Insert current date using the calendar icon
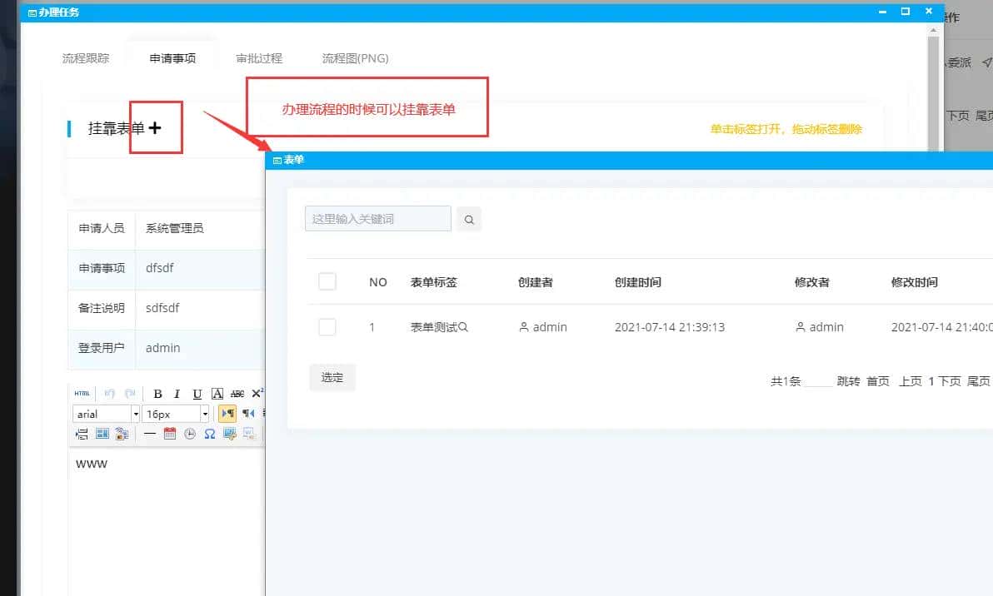 (170, 433)
